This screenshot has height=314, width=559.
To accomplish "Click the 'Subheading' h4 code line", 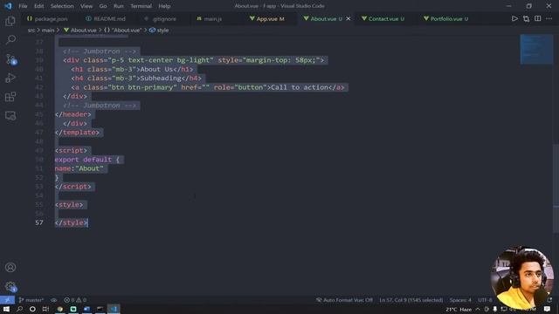I will 136,78.
